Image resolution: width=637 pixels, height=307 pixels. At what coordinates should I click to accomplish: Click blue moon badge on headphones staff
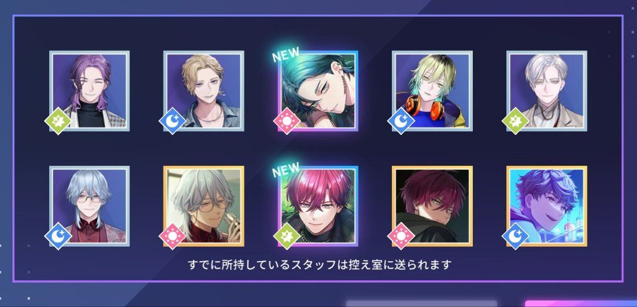[x=401, y=121]
